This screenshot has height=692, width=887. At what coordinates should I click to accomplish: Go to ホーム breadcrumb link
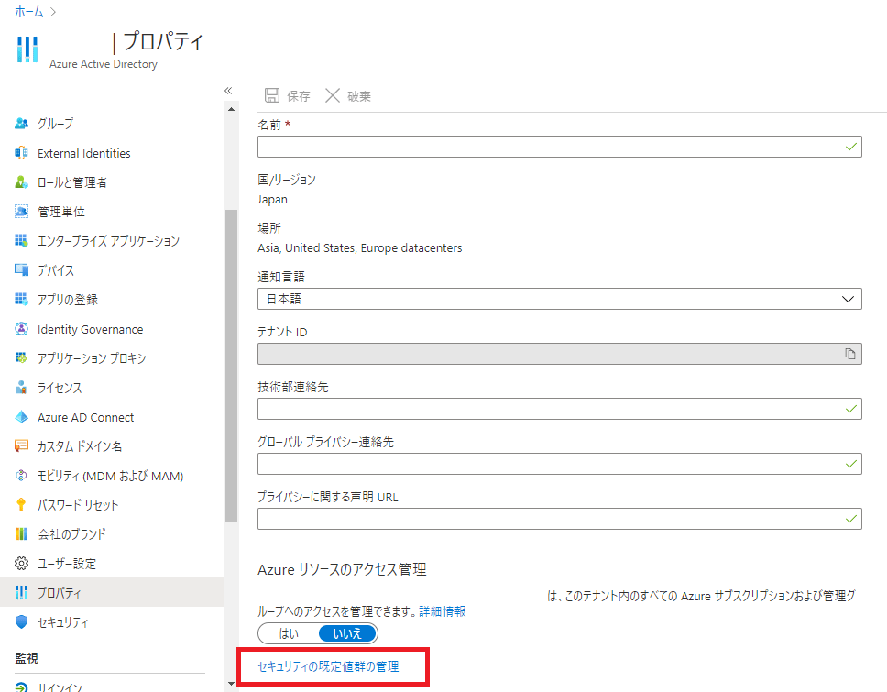coord(28,11)
